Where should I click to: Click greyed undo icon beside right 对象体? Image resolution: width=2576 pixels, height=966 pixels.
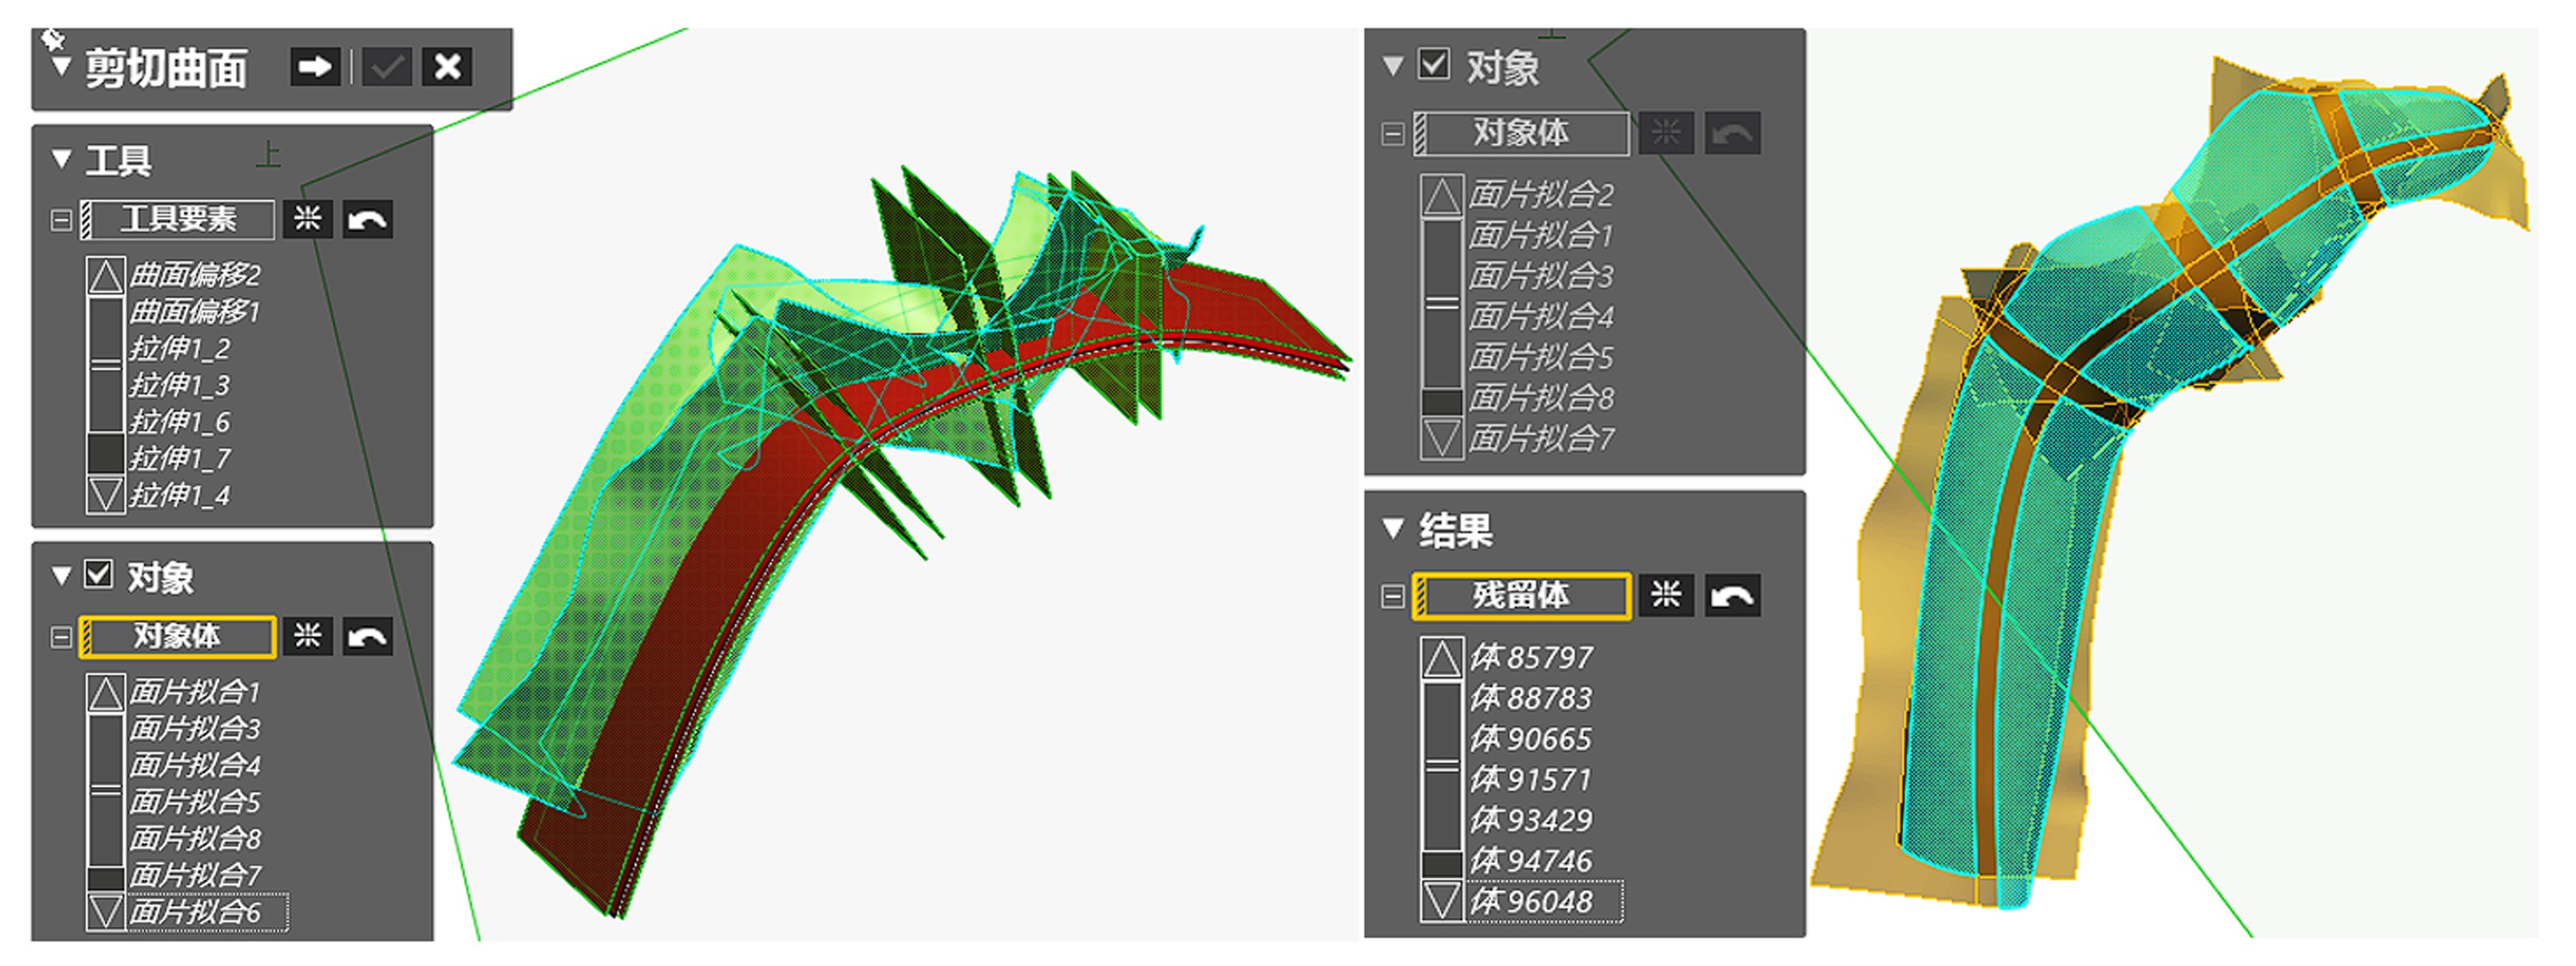point(1732,133)
